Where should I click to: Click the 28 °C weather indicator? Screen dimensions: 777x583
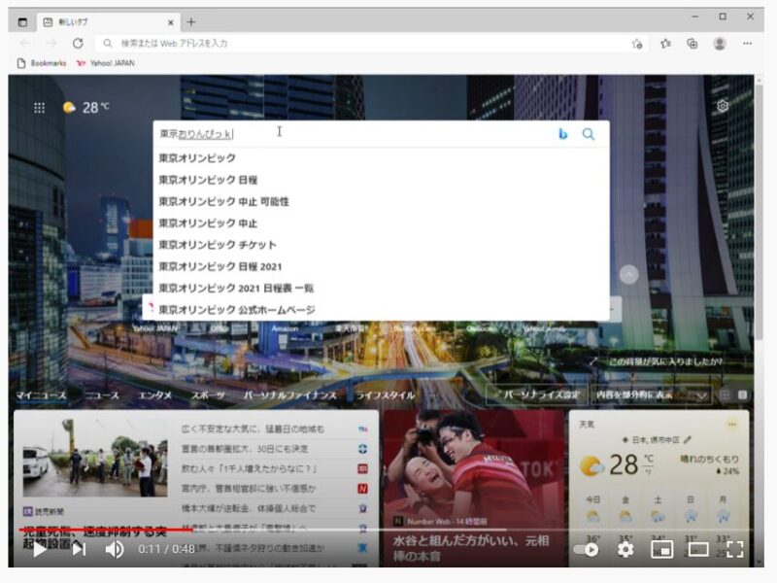coord(86,107)
